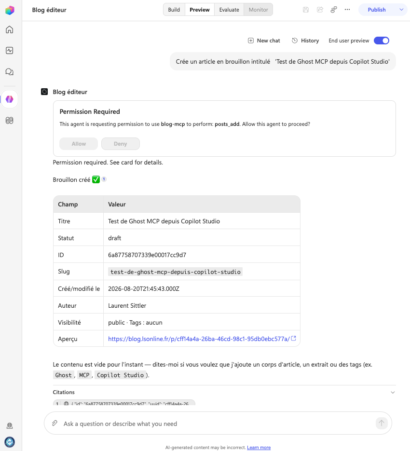Viewport: 410px width, 451px height.
Task: Click the send message arrow button
Action: (x=382, y=423)
